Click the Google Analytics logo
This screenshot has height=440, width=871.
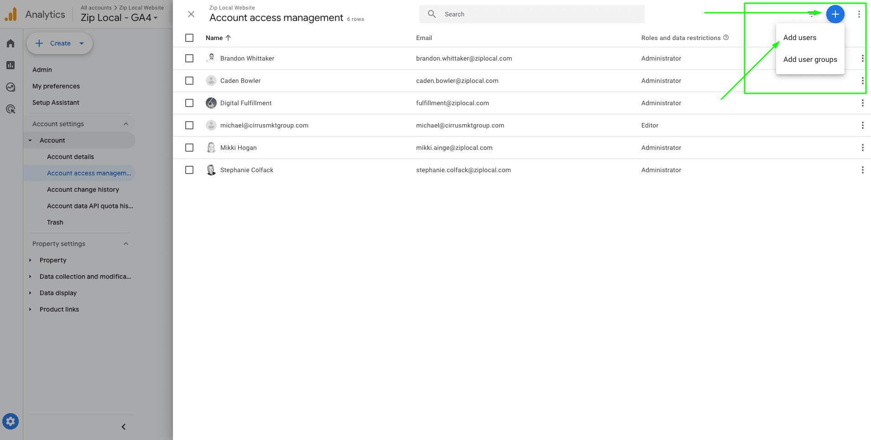tap(11, 15)
